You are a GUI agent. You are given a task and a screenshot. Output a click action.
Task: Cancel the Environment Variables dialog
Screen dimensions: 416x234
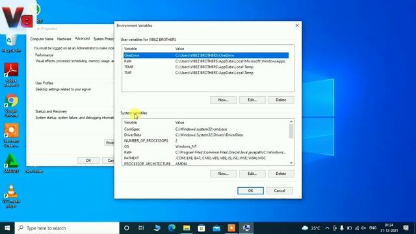(x=279, y=190)
